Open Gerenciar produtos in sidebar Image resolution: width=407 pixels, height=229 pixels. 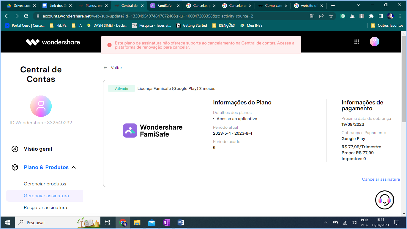coord(45,184)
